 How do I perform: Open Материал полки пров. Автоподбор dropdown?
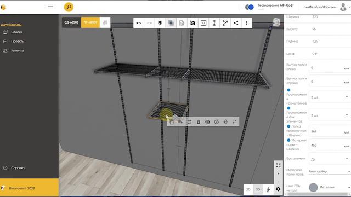(330, 171)
